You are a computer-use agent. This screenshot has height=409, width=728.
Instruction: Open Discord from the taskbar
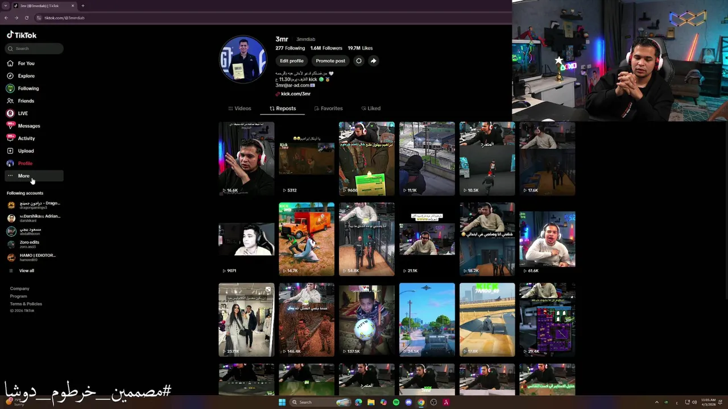(408, 402)
